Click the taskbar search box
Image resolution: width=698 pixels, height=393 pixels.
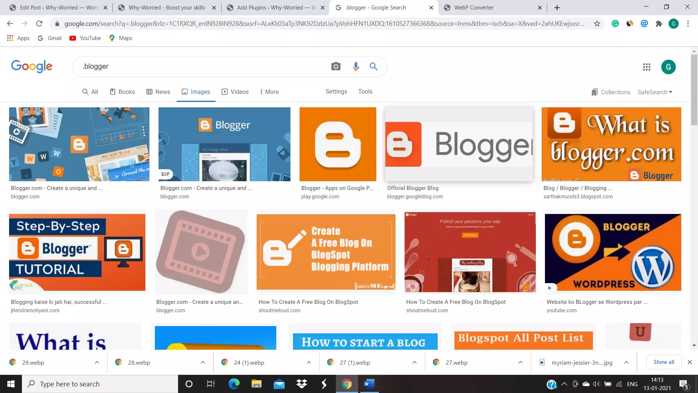click(100, 384)
